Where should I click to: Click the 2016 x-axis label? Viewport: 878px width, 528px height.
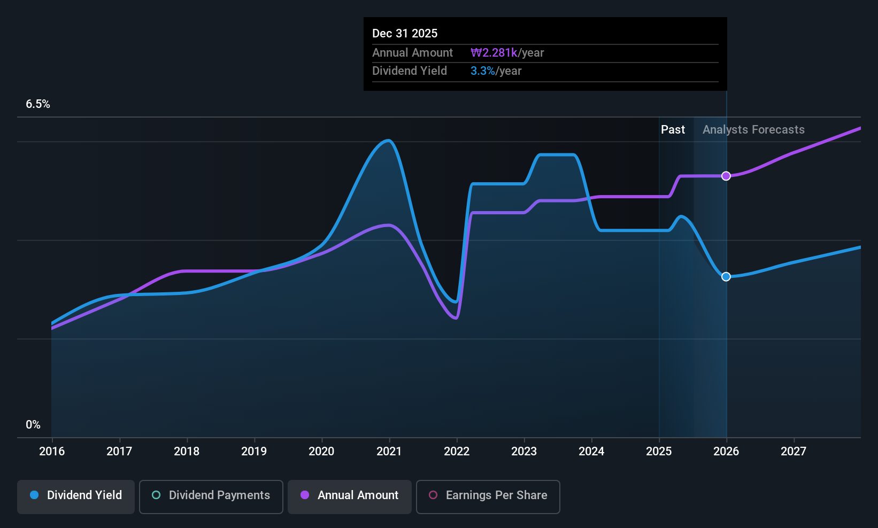coord(52,451)
